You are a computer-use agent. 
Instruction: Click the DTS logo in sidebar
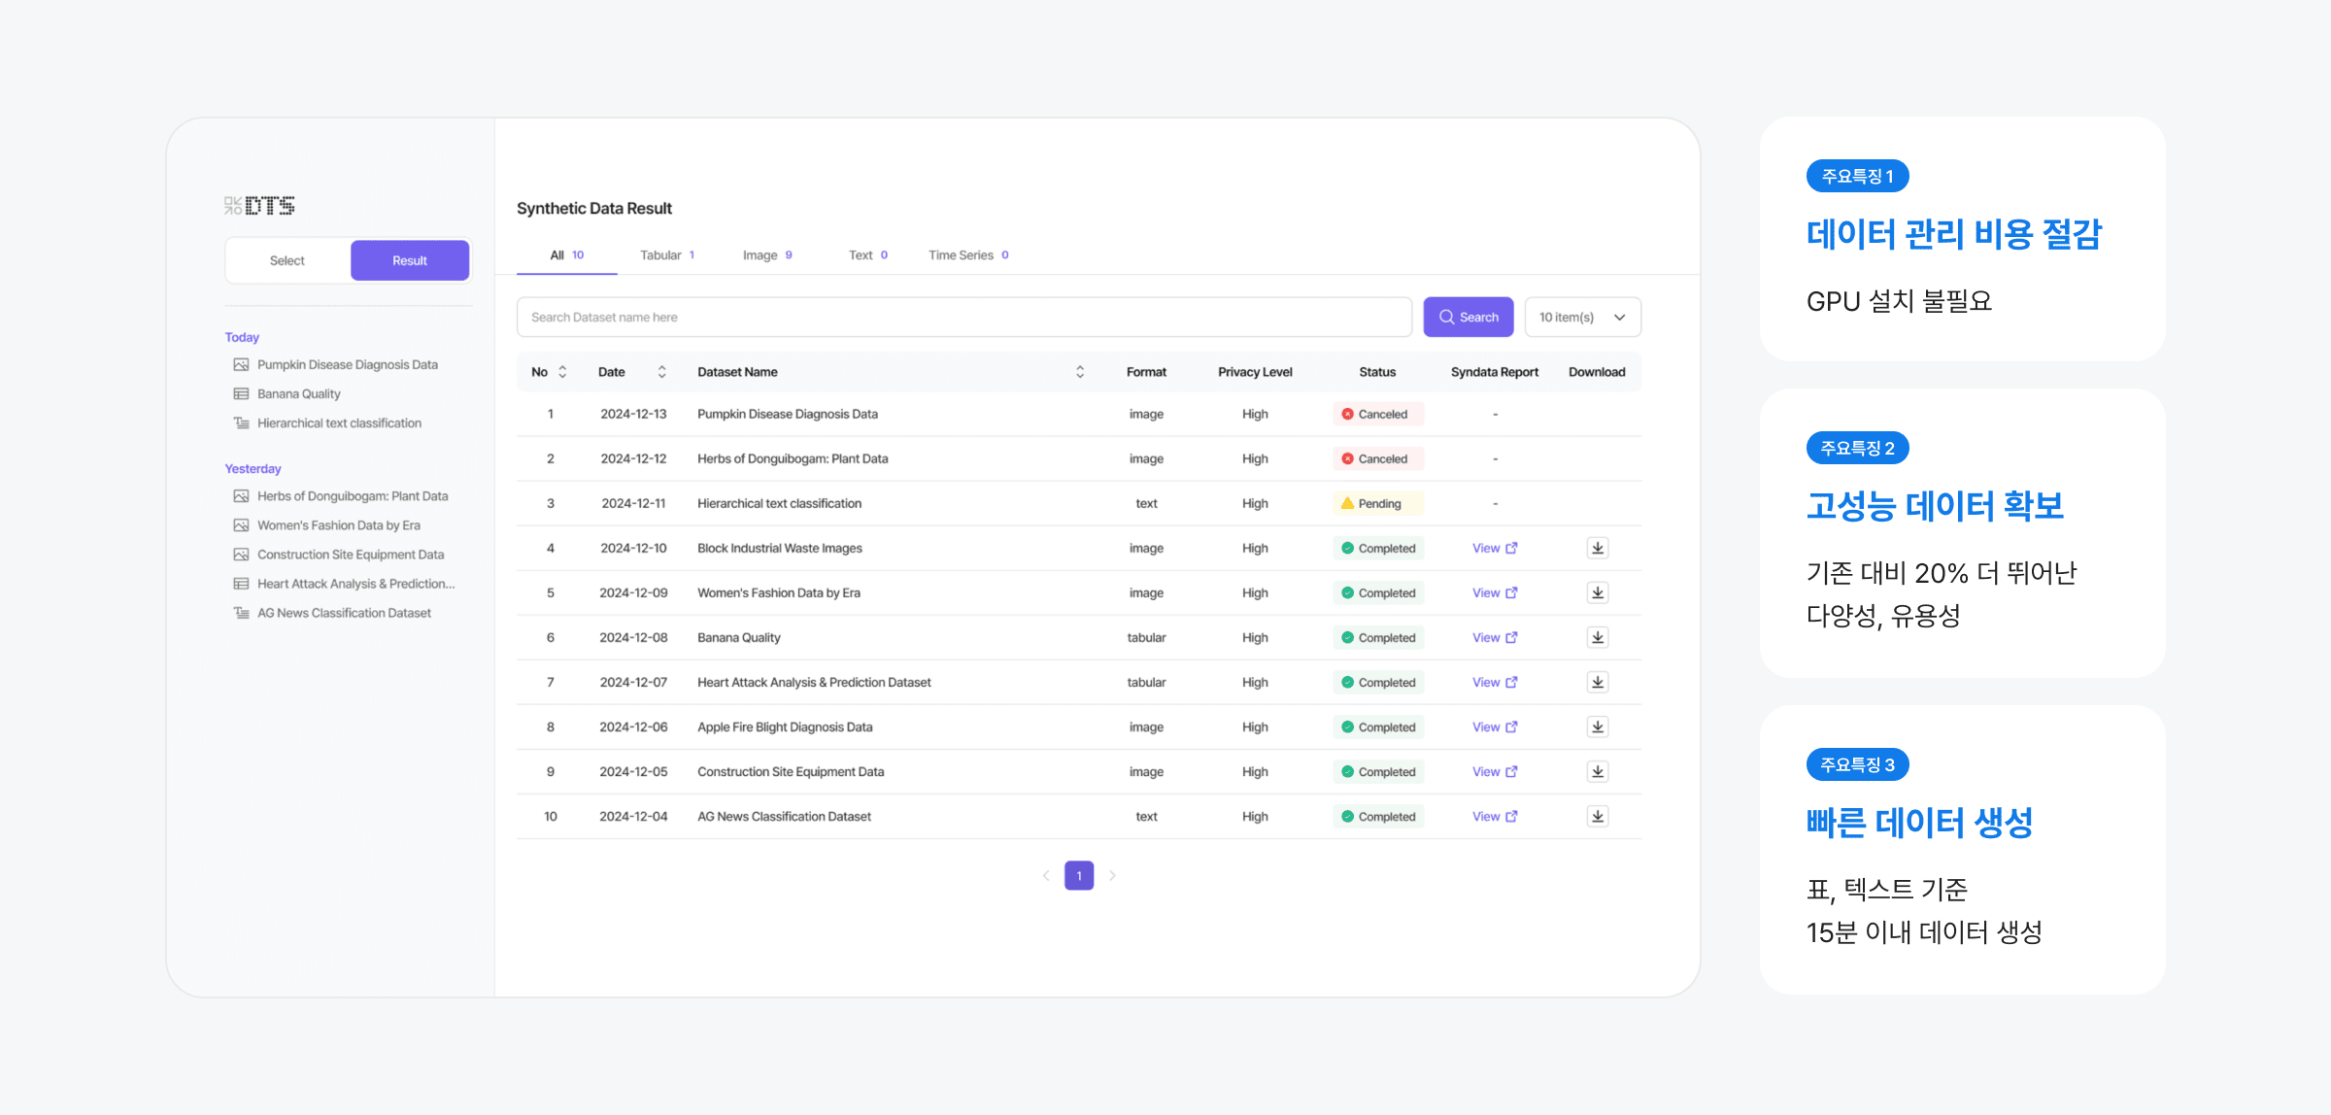[x=259, y=206]
